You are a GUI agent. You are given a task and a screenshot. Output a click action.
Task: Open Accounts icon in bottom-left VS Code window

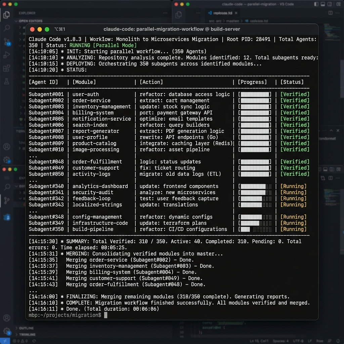(x=7, y=318)
